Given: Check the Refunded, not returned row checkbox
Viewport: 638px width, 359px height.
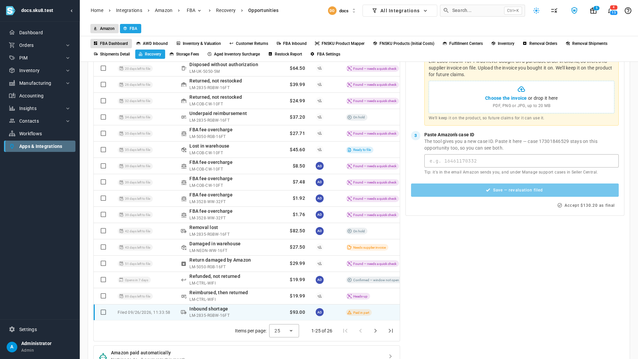Looking at the screenshot, I should 103,280.
